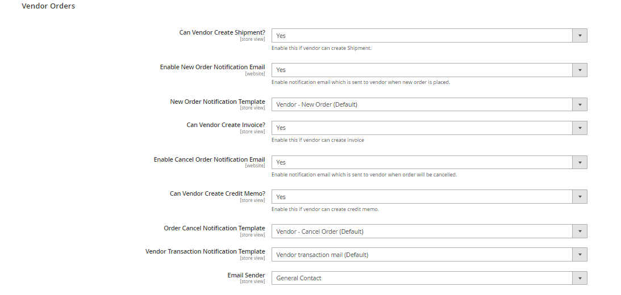Image resolution: width=621 pixels, height=295 pixels.
Task: Click the 'Enable New Order Notification Email' label
Action: click(x=212, y=67)
